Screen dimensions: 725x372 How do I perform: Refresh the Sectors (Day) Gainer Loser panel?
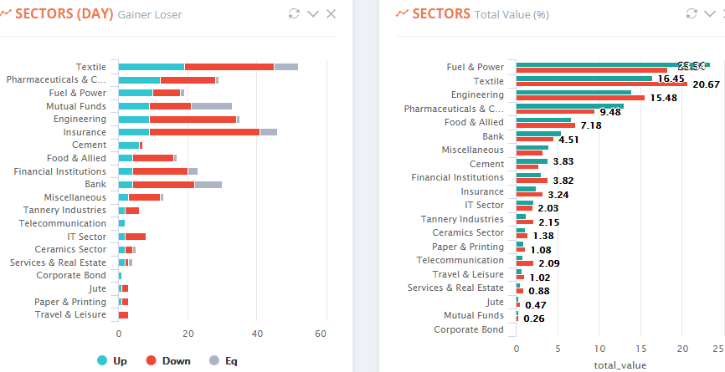coord(294,14)
